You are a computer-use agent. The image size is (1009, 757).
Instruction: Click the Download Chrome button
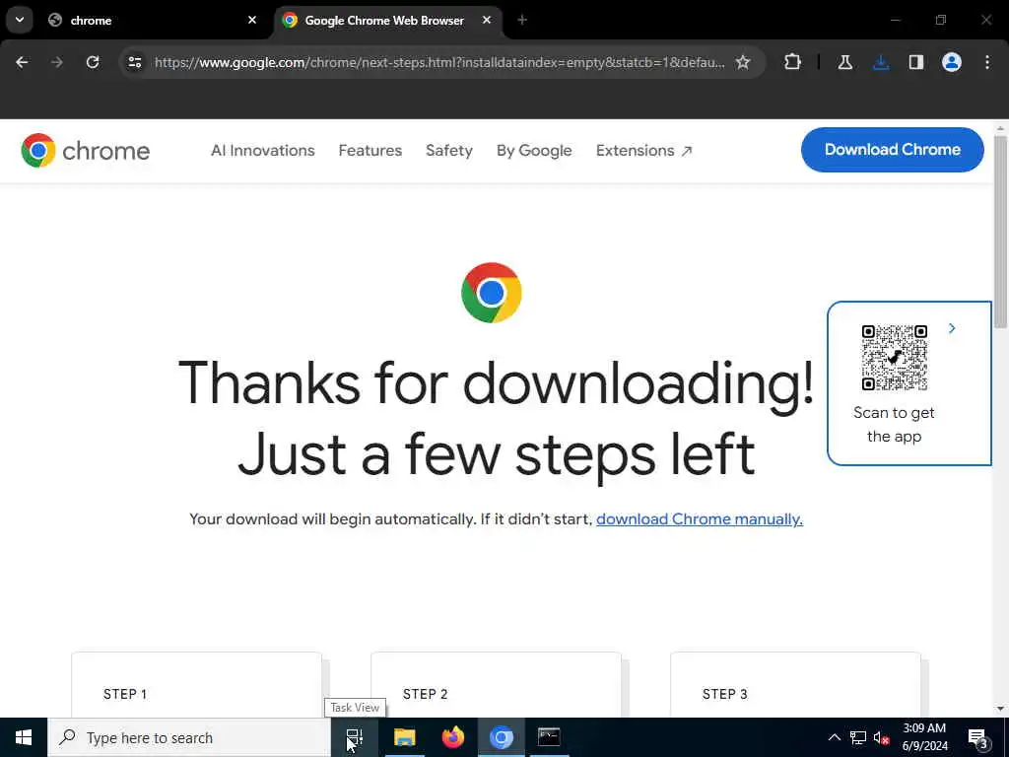click(893, 150)
